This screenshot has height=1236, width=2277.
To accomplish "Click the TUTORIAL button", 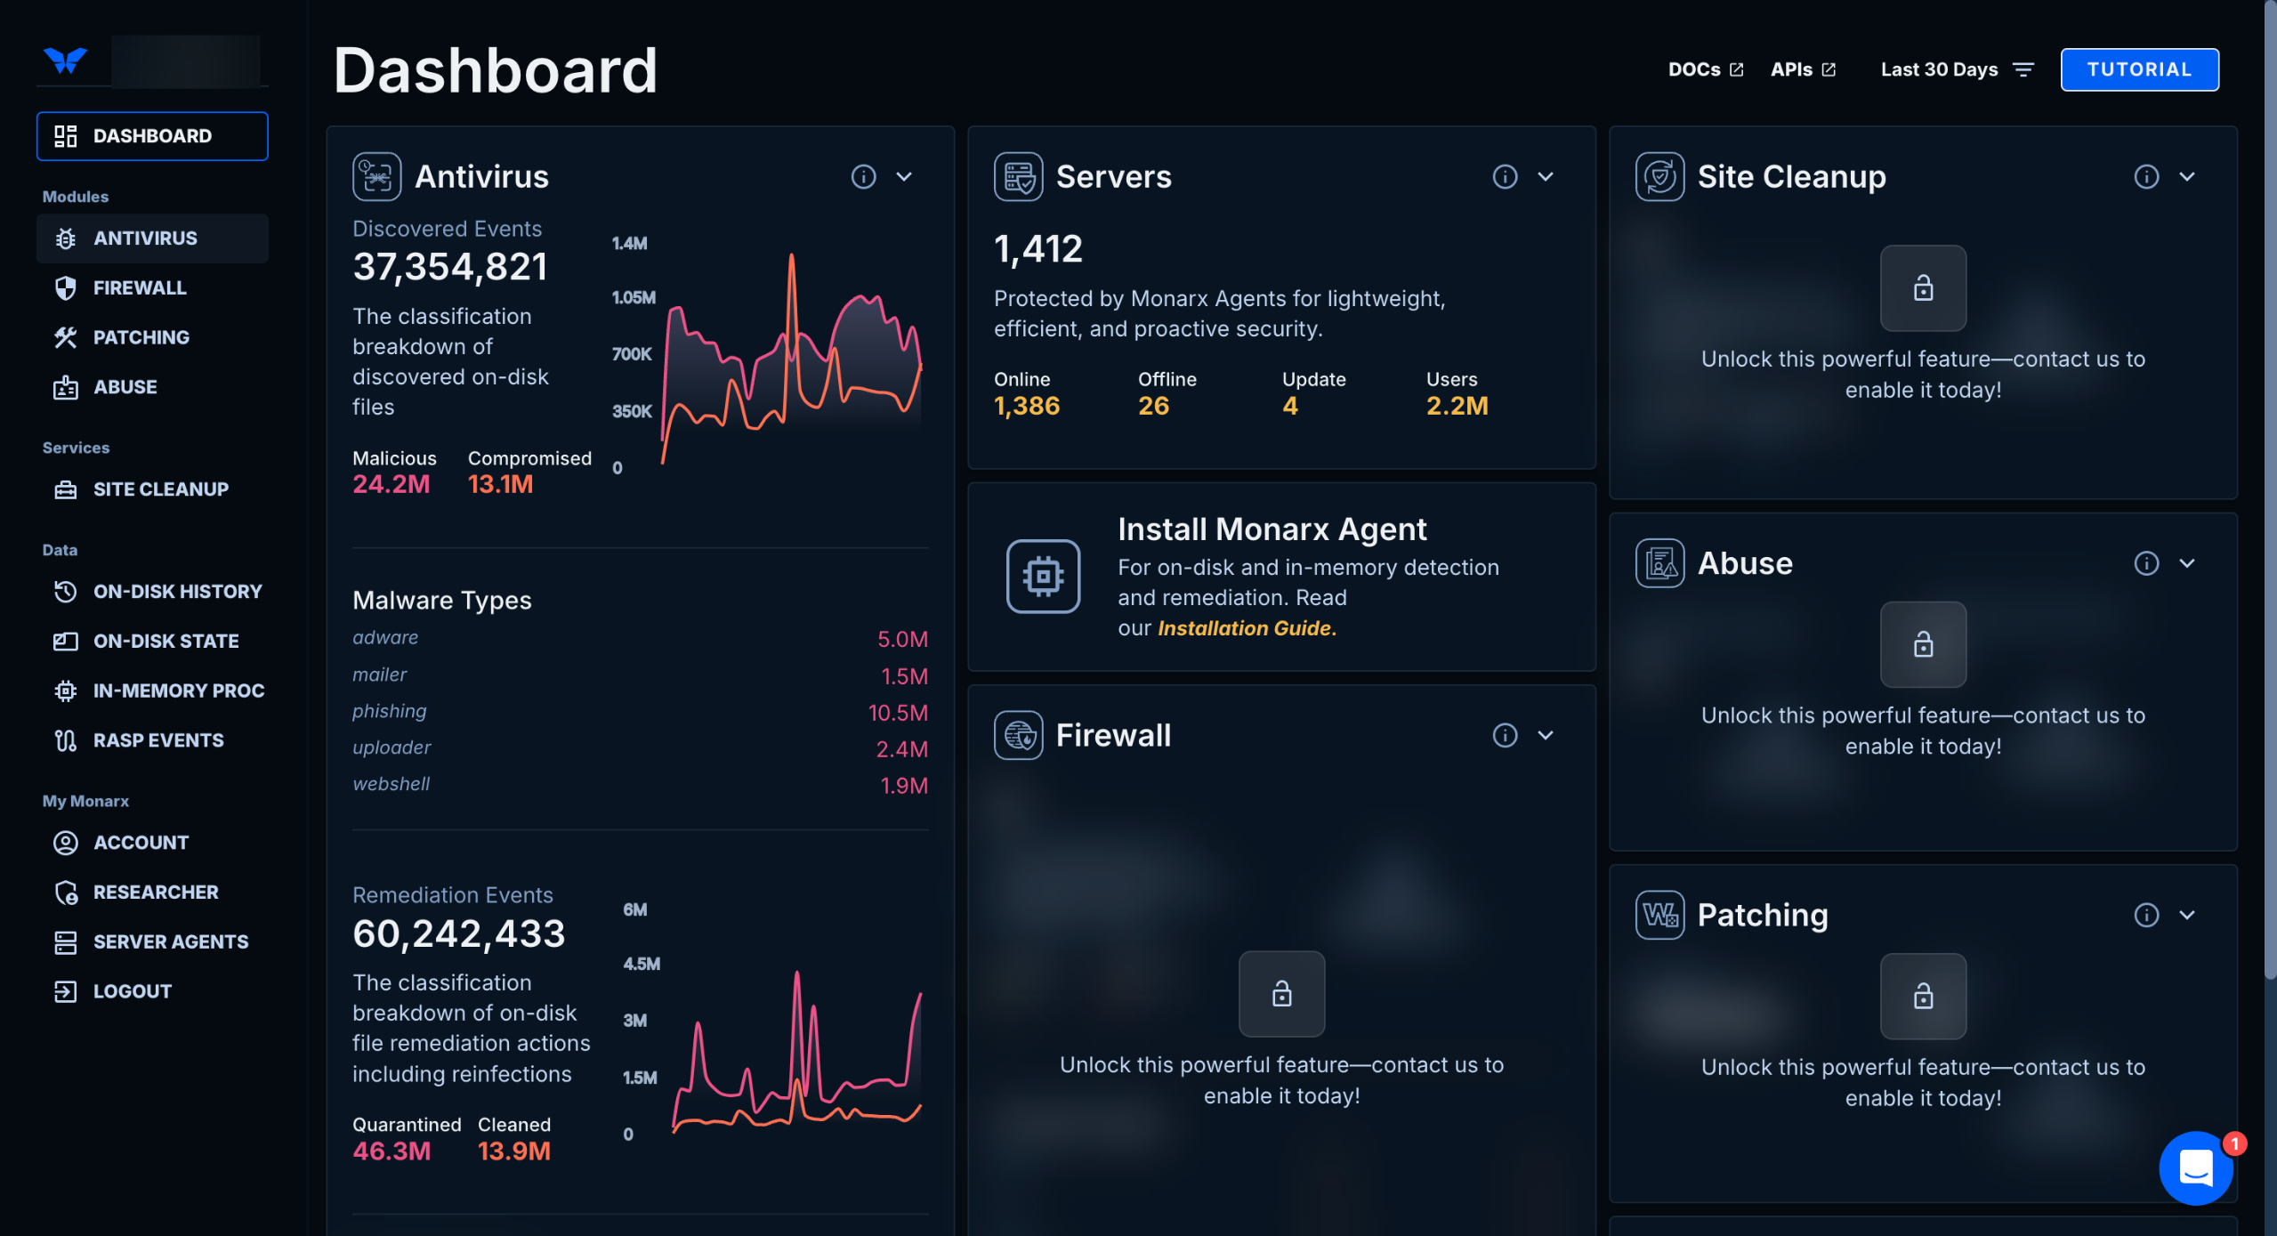I will pyautogui.click(x=2139, y=69).
